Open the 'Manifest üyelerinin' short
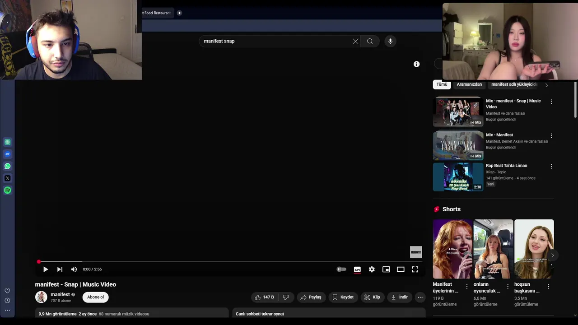The image size is (578, 325). click(x=452, y=249)
